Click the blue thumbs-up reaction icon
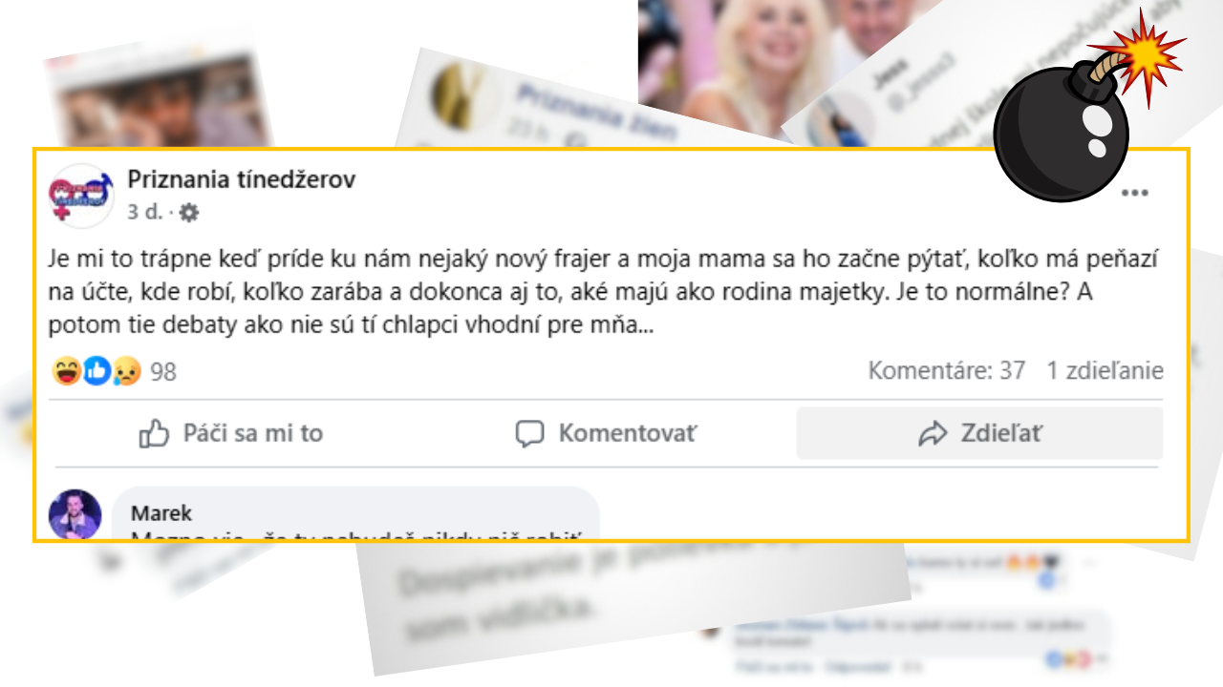Screen dimensions: 1223x687 [x=97, y=371]
